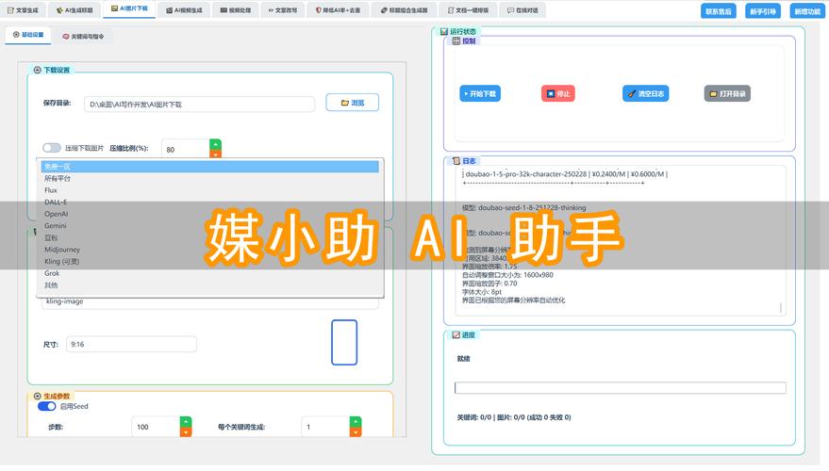Screen dimensions: 829x471
Task: Disable the 启用Seed toggle switch
Action: click(x=46, y=406)
